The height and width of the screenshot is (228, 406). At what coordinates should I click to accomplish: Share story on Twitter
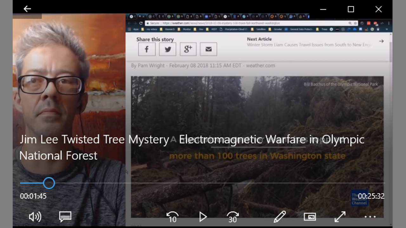click(167, 49)
